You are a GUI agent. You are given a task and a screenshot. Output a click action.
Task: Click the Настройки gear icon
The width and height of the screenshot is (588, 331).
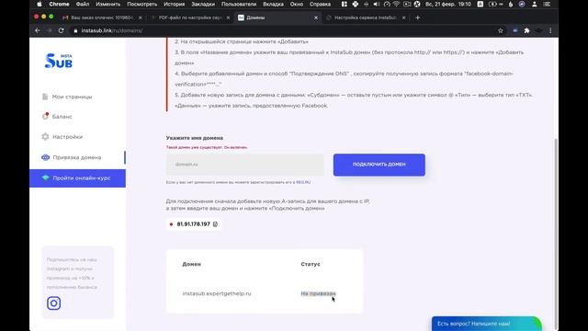coord(45,137)
